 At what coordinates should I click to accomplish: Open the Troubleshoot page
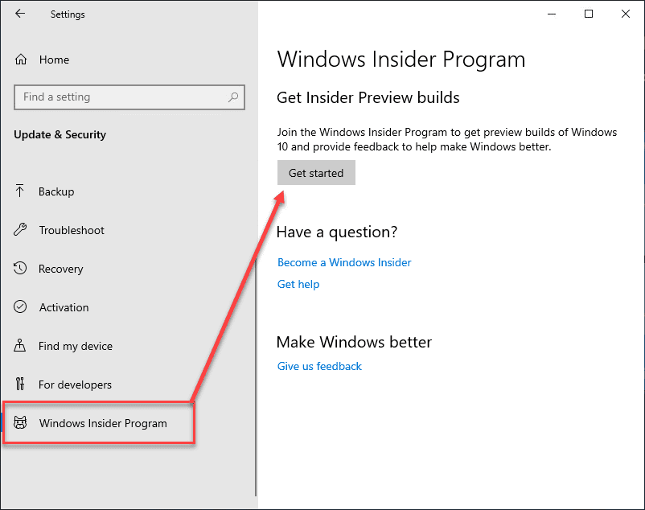tap(71, 230)
